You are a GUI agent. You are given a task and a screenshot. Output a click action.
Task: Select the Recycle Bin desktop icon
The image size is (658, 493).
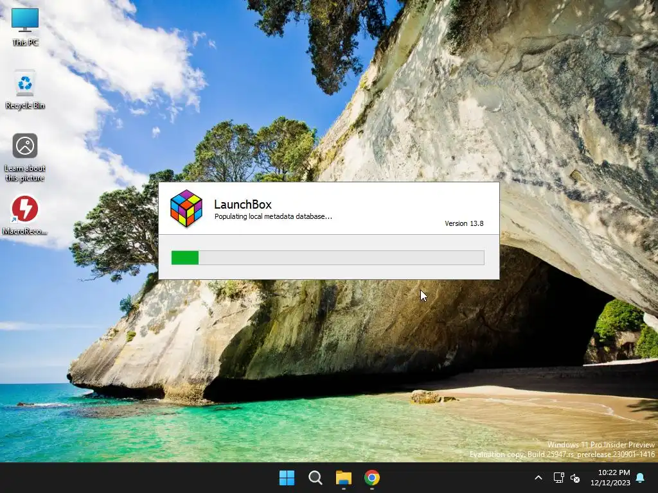[x=25, y=90]
